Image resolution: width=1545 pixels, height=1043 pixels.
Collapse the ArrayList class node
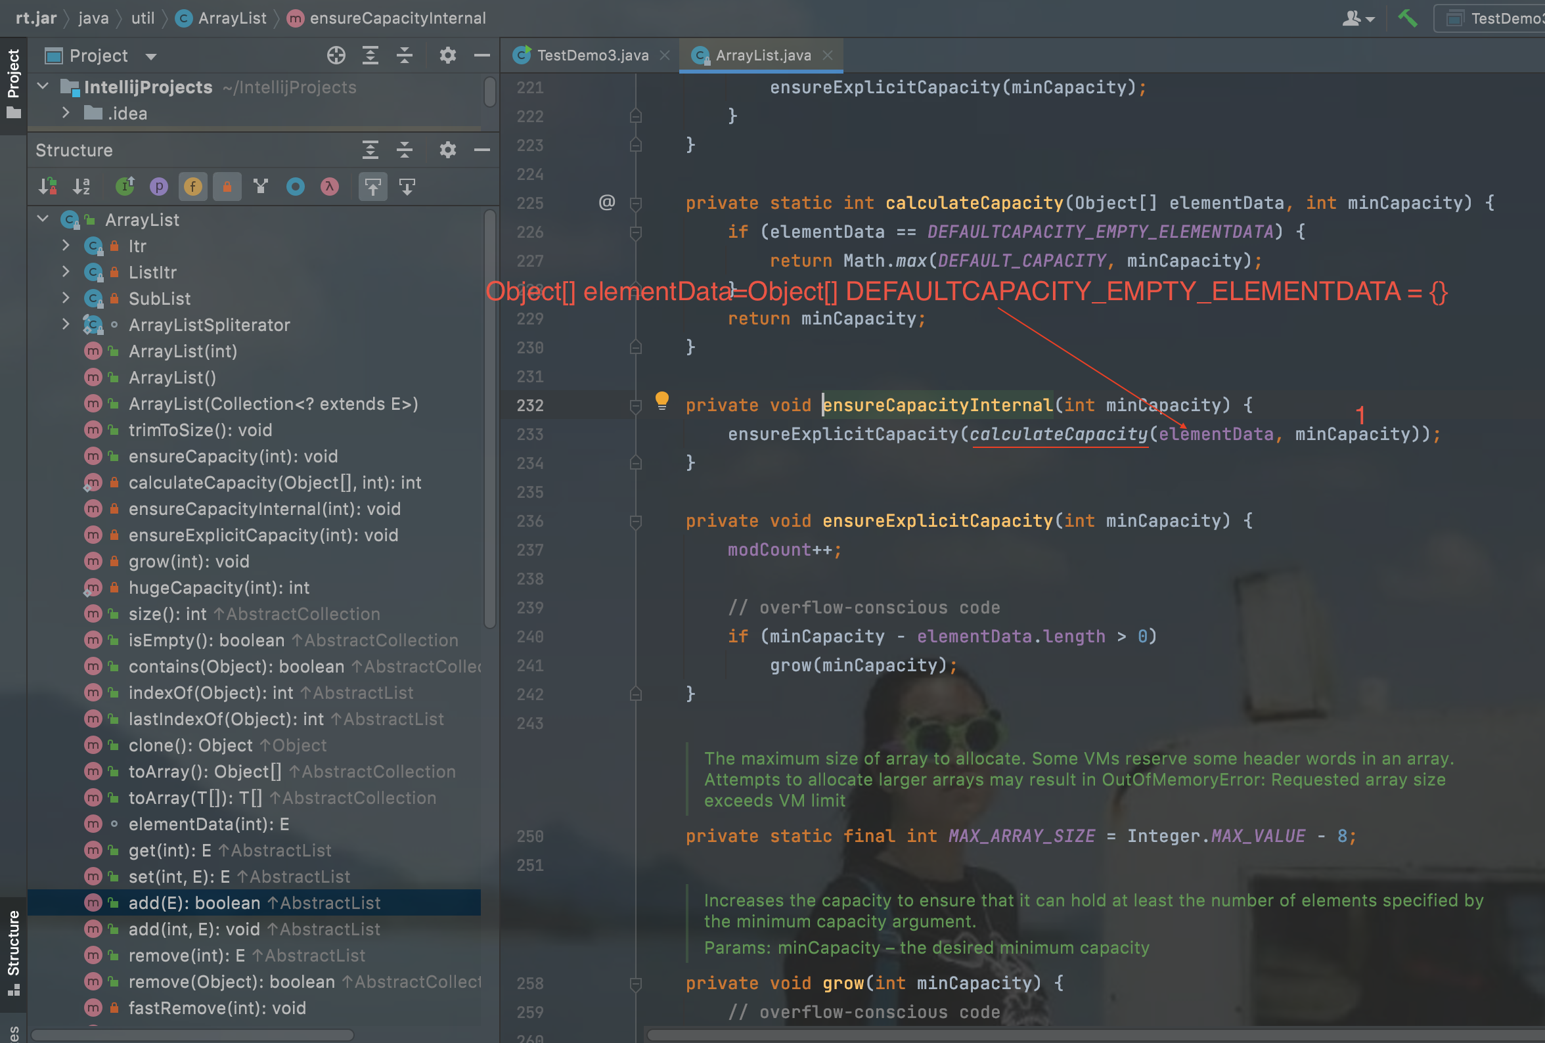point(43,219)
